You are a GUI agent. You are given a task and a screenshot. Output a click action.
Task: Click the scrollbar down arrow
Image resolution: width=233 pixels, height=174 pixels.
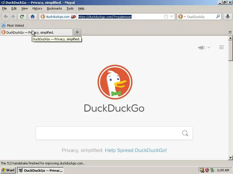(x=230, y=157)
